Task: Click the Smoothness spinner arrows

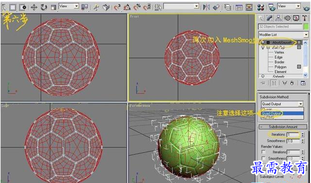Action: [303, 141]
